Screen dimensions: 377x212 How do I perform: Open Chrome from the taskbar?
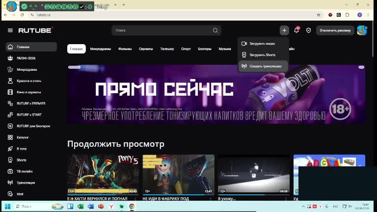click(132, 207)
